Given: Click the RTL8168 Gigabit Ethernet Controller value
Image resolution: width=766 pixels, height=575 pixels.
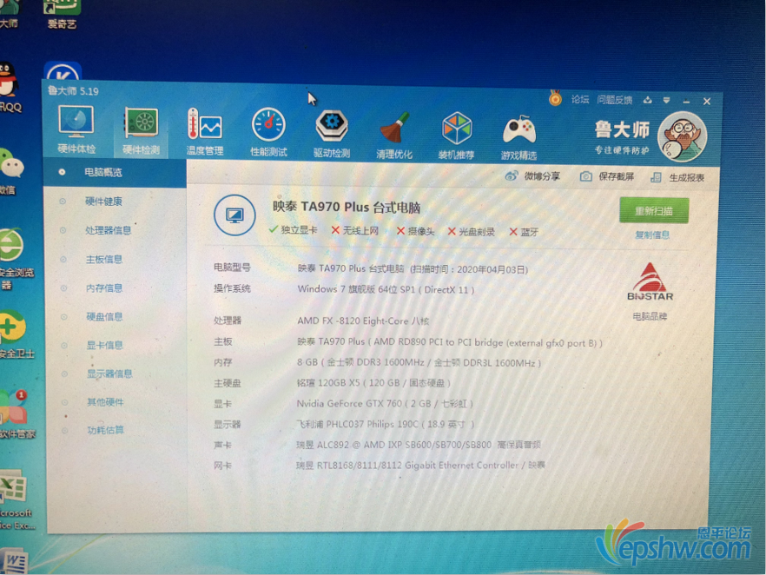Looking at the screenshot, I should 420,465.
